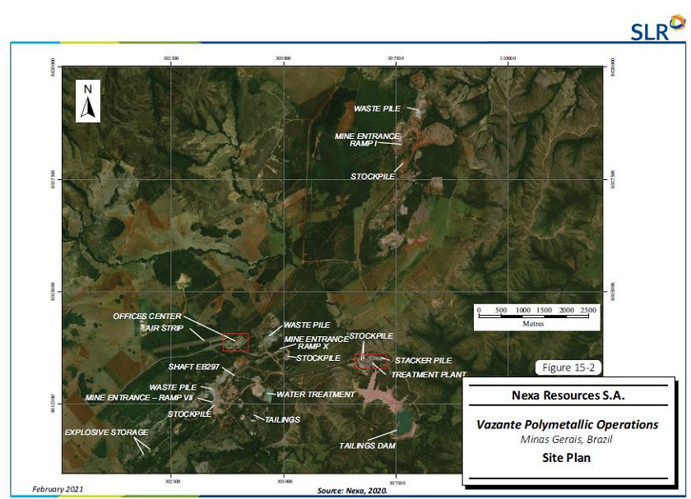Viewport: 691px width, 499px height.
Task: Click the February 2021 date text
Action: (x=57, y=489)
